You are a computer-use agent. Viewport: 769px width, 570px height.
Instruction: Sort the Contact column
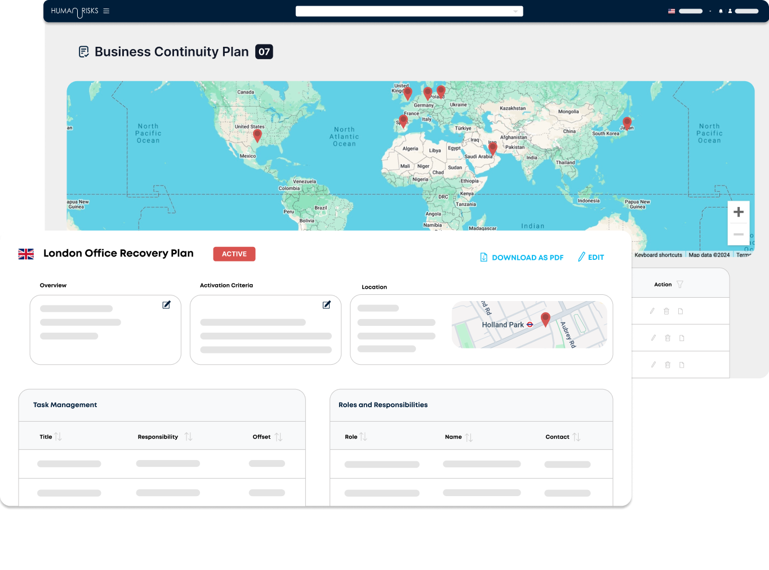[x=576, y=437]
